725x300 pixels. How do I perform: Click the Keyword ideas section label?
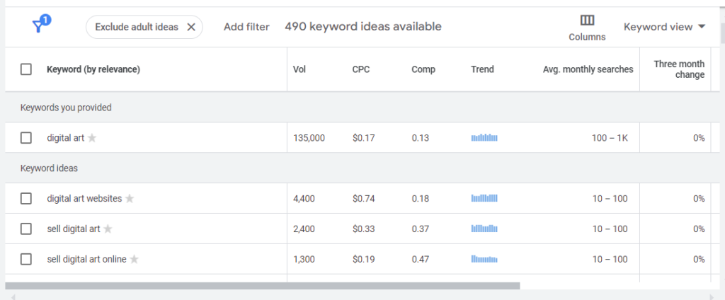point(49,168)
